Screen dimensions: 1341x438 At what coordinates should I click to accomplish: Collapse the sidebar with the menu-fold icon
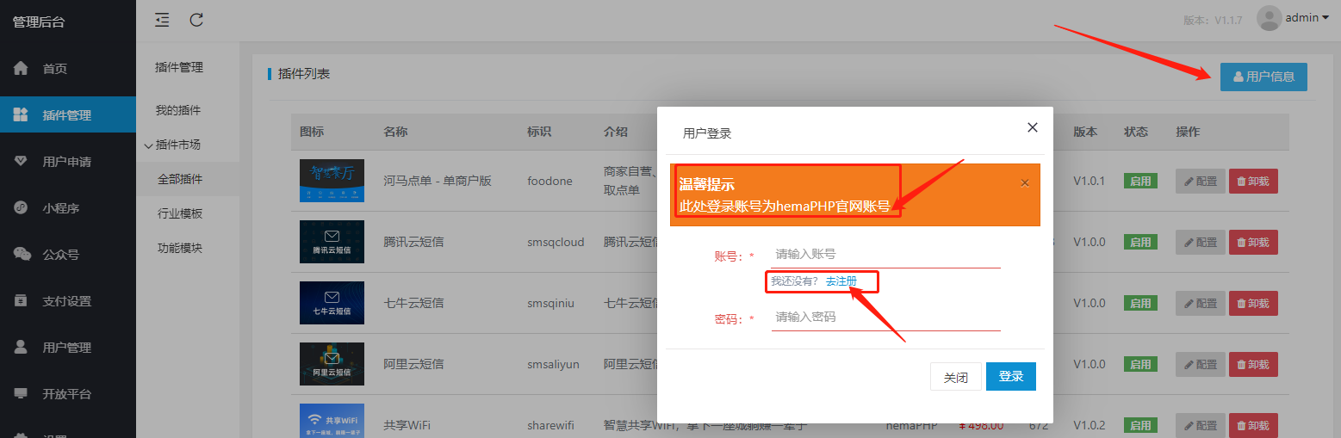[162, 19]
